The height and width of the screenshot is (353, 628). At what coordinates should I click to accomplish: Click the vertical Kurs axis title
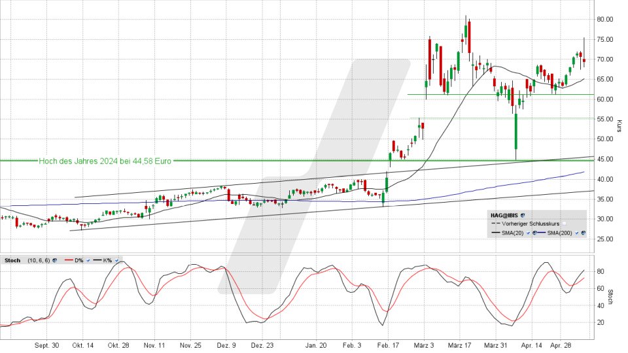click(x=619, y=126)
